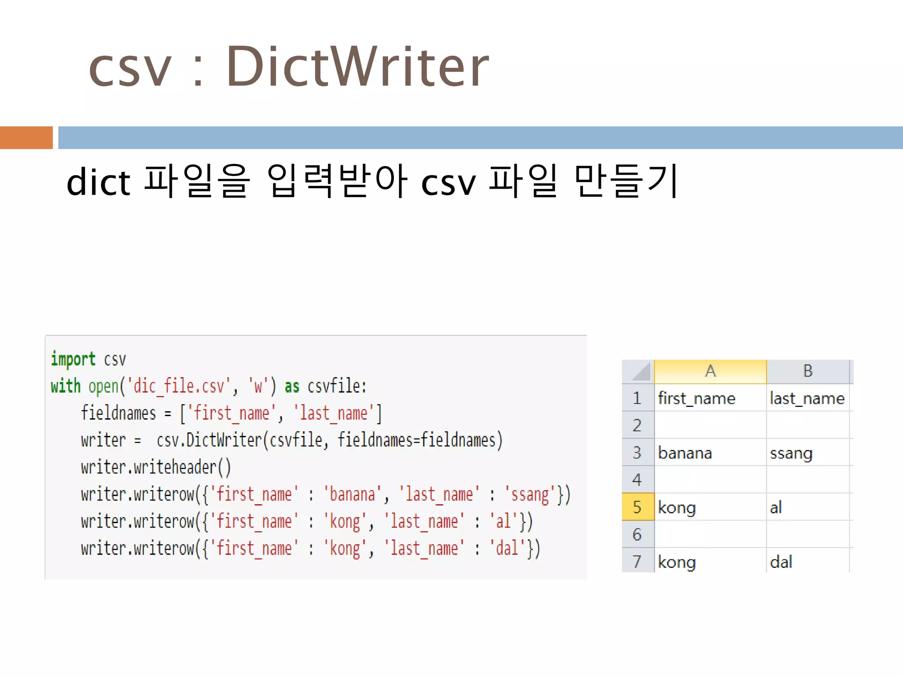Click row 3 header

tap(637, 453)
